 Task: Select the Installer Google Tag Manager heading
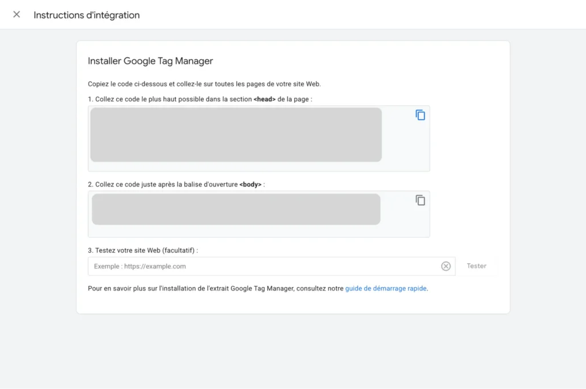click(x=150, y=61)
